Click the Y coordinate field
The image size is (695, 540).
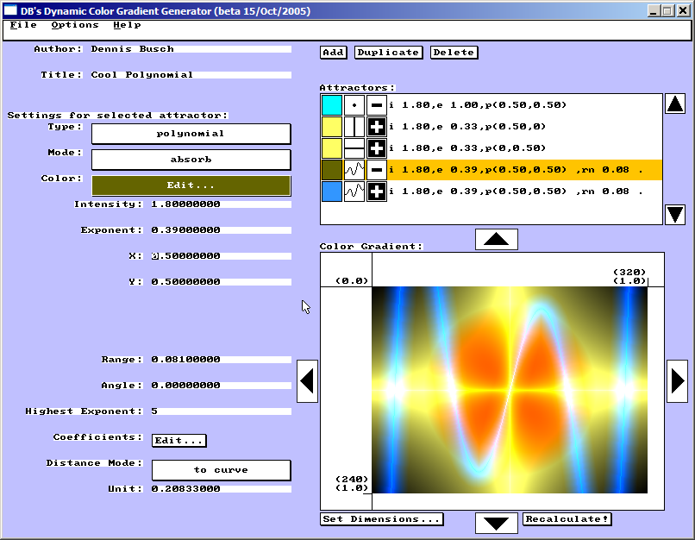[222, 282]
